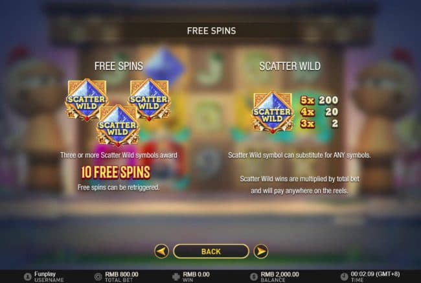The image size is (421, 283).
Task: Click the BACK button
Action: point(211,251)
